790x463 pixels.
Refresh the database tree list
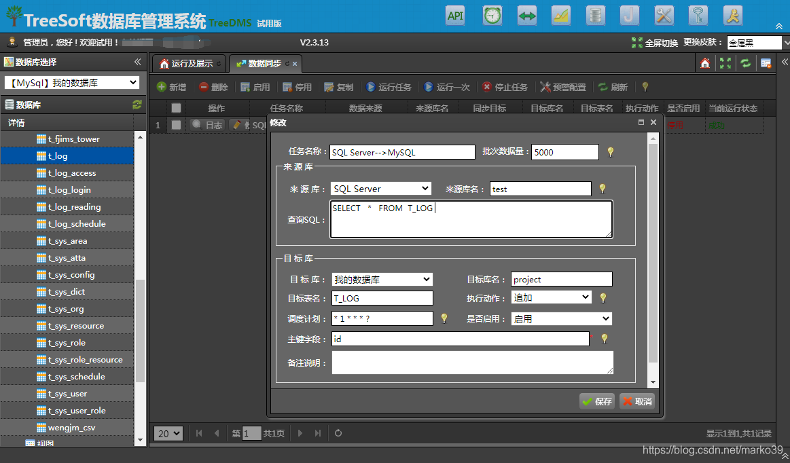coord(137,105)
